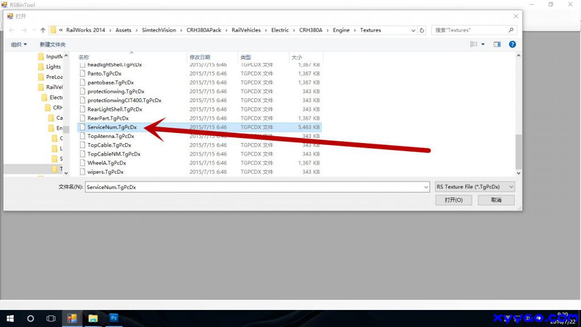Screen dimensions: 581x327
Task: Click the file list vertical scrollbar thumb
Action: 518,150
